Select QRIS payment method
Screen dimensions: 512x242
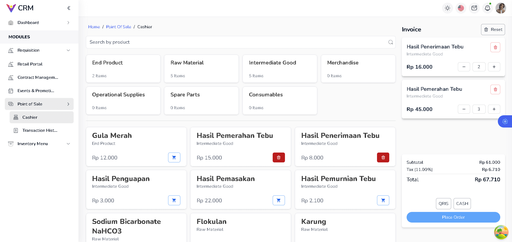coord(443,203)
